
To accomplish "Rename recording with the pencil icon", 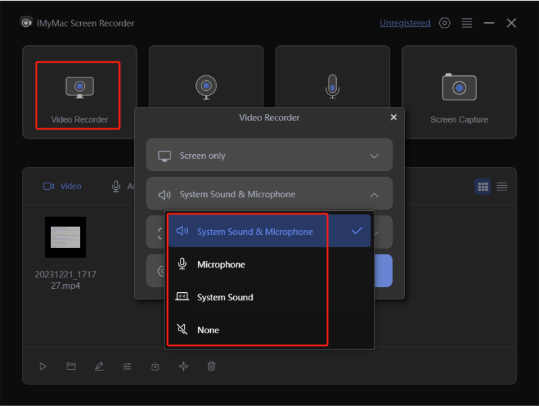I will pyautogui.click(x=99, y=366).
